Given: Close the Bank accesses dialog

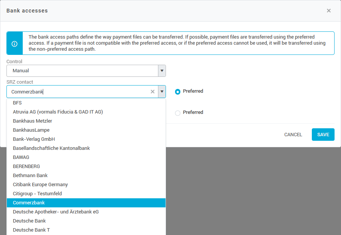Looking at the screenshot, I should point(328,11).
